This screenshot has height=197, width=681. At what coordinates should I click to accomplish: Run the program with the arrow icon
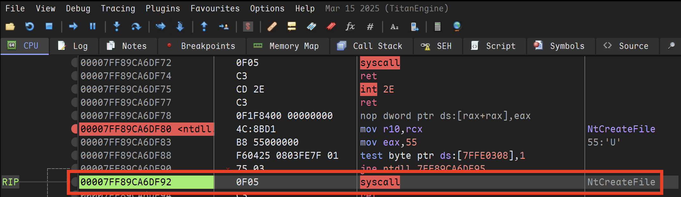coord(73,26)
